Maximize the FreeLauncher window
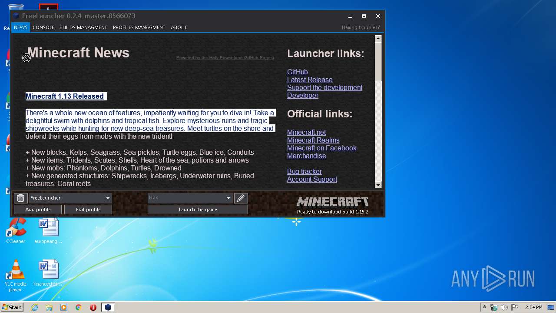 point(364,16)
